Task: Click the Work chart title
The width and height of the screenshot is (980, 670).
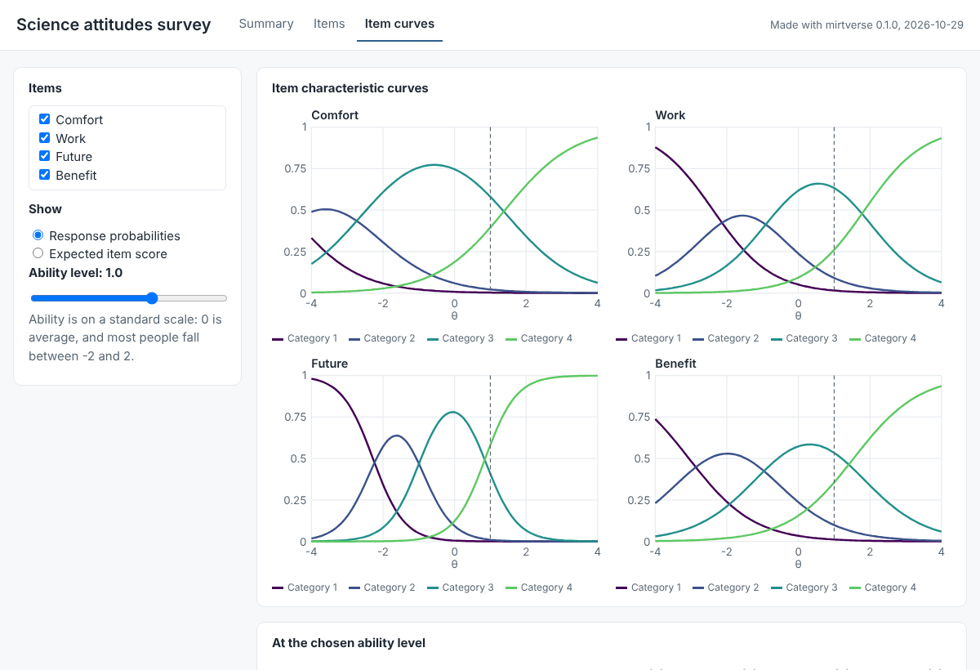Action: (x=670, y=115)
